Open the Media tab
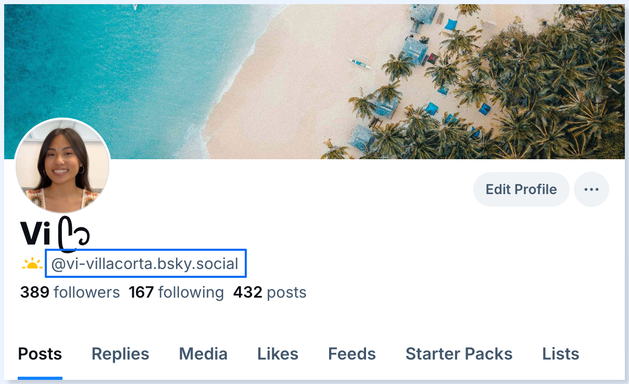Screen dimensions: 629x384 [203, 354]
